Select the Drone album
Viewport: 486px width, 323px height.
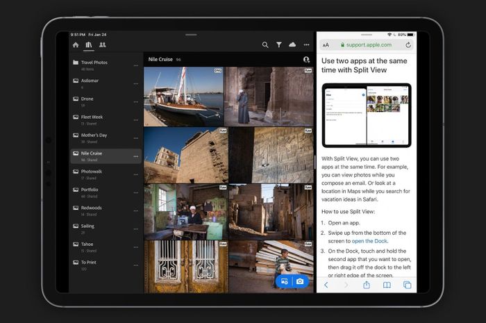tap(106, 101)
